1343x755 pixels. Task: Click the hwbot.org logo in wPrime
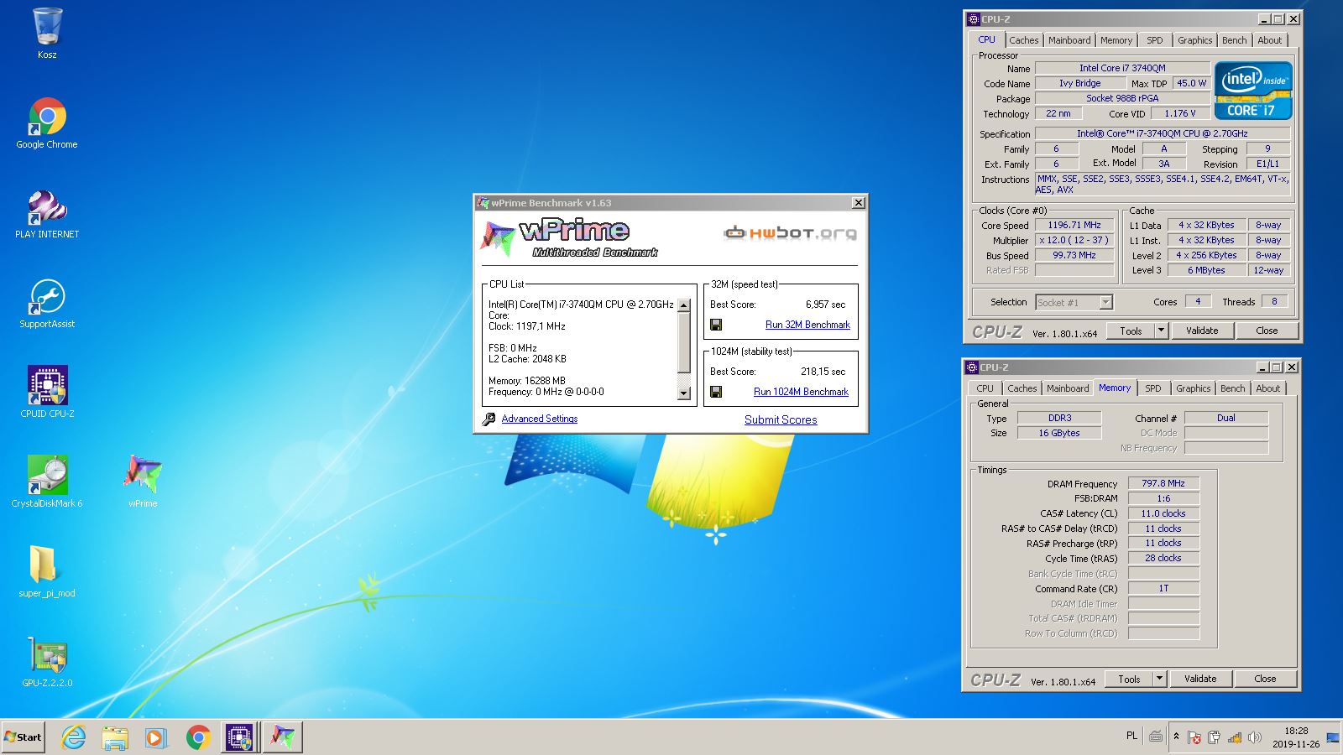(790, 232)
